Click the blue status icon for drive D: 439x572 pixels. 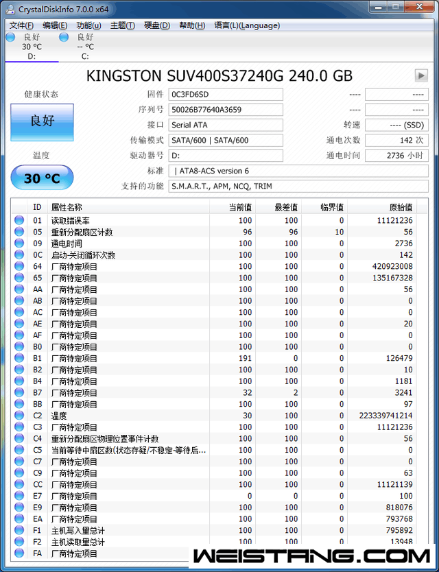pos(10,37)
